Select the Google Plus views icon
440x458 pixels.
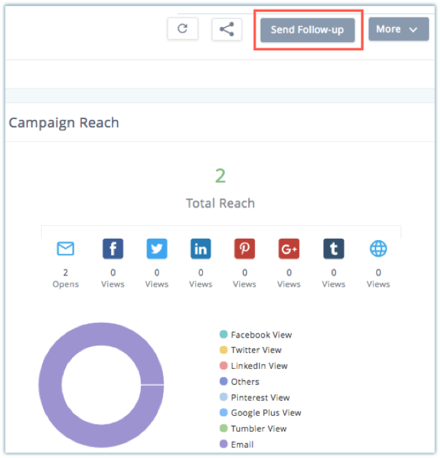289,249
